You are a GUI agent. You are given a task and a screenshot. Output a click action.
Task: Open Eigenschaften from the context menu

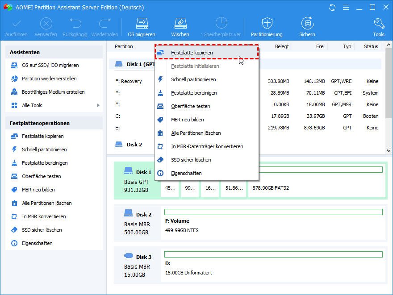pyautogui.click(x=207, y=173)
